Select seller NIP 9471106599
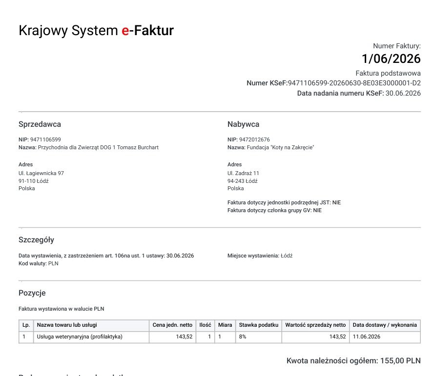 tap(45, 139)
